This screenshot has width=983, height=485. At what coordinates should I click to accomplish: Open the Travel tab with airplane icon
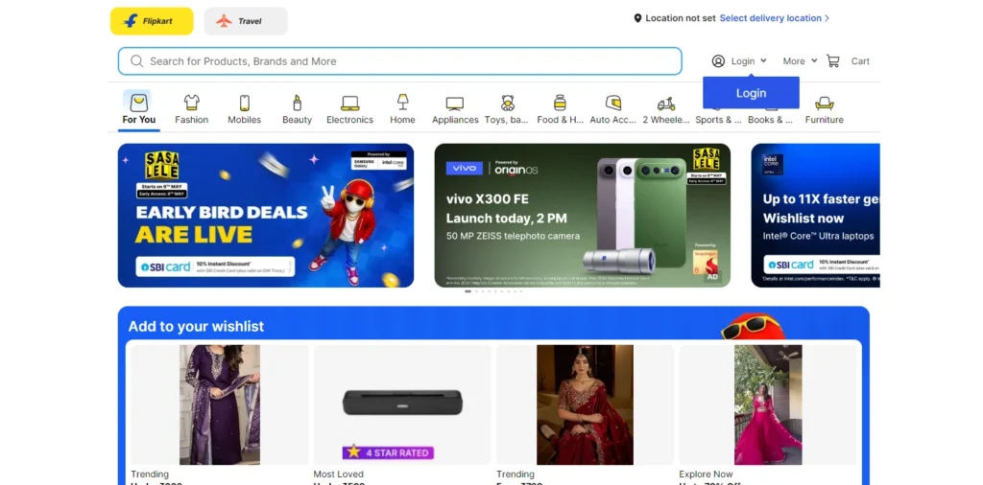click(246, 21)
